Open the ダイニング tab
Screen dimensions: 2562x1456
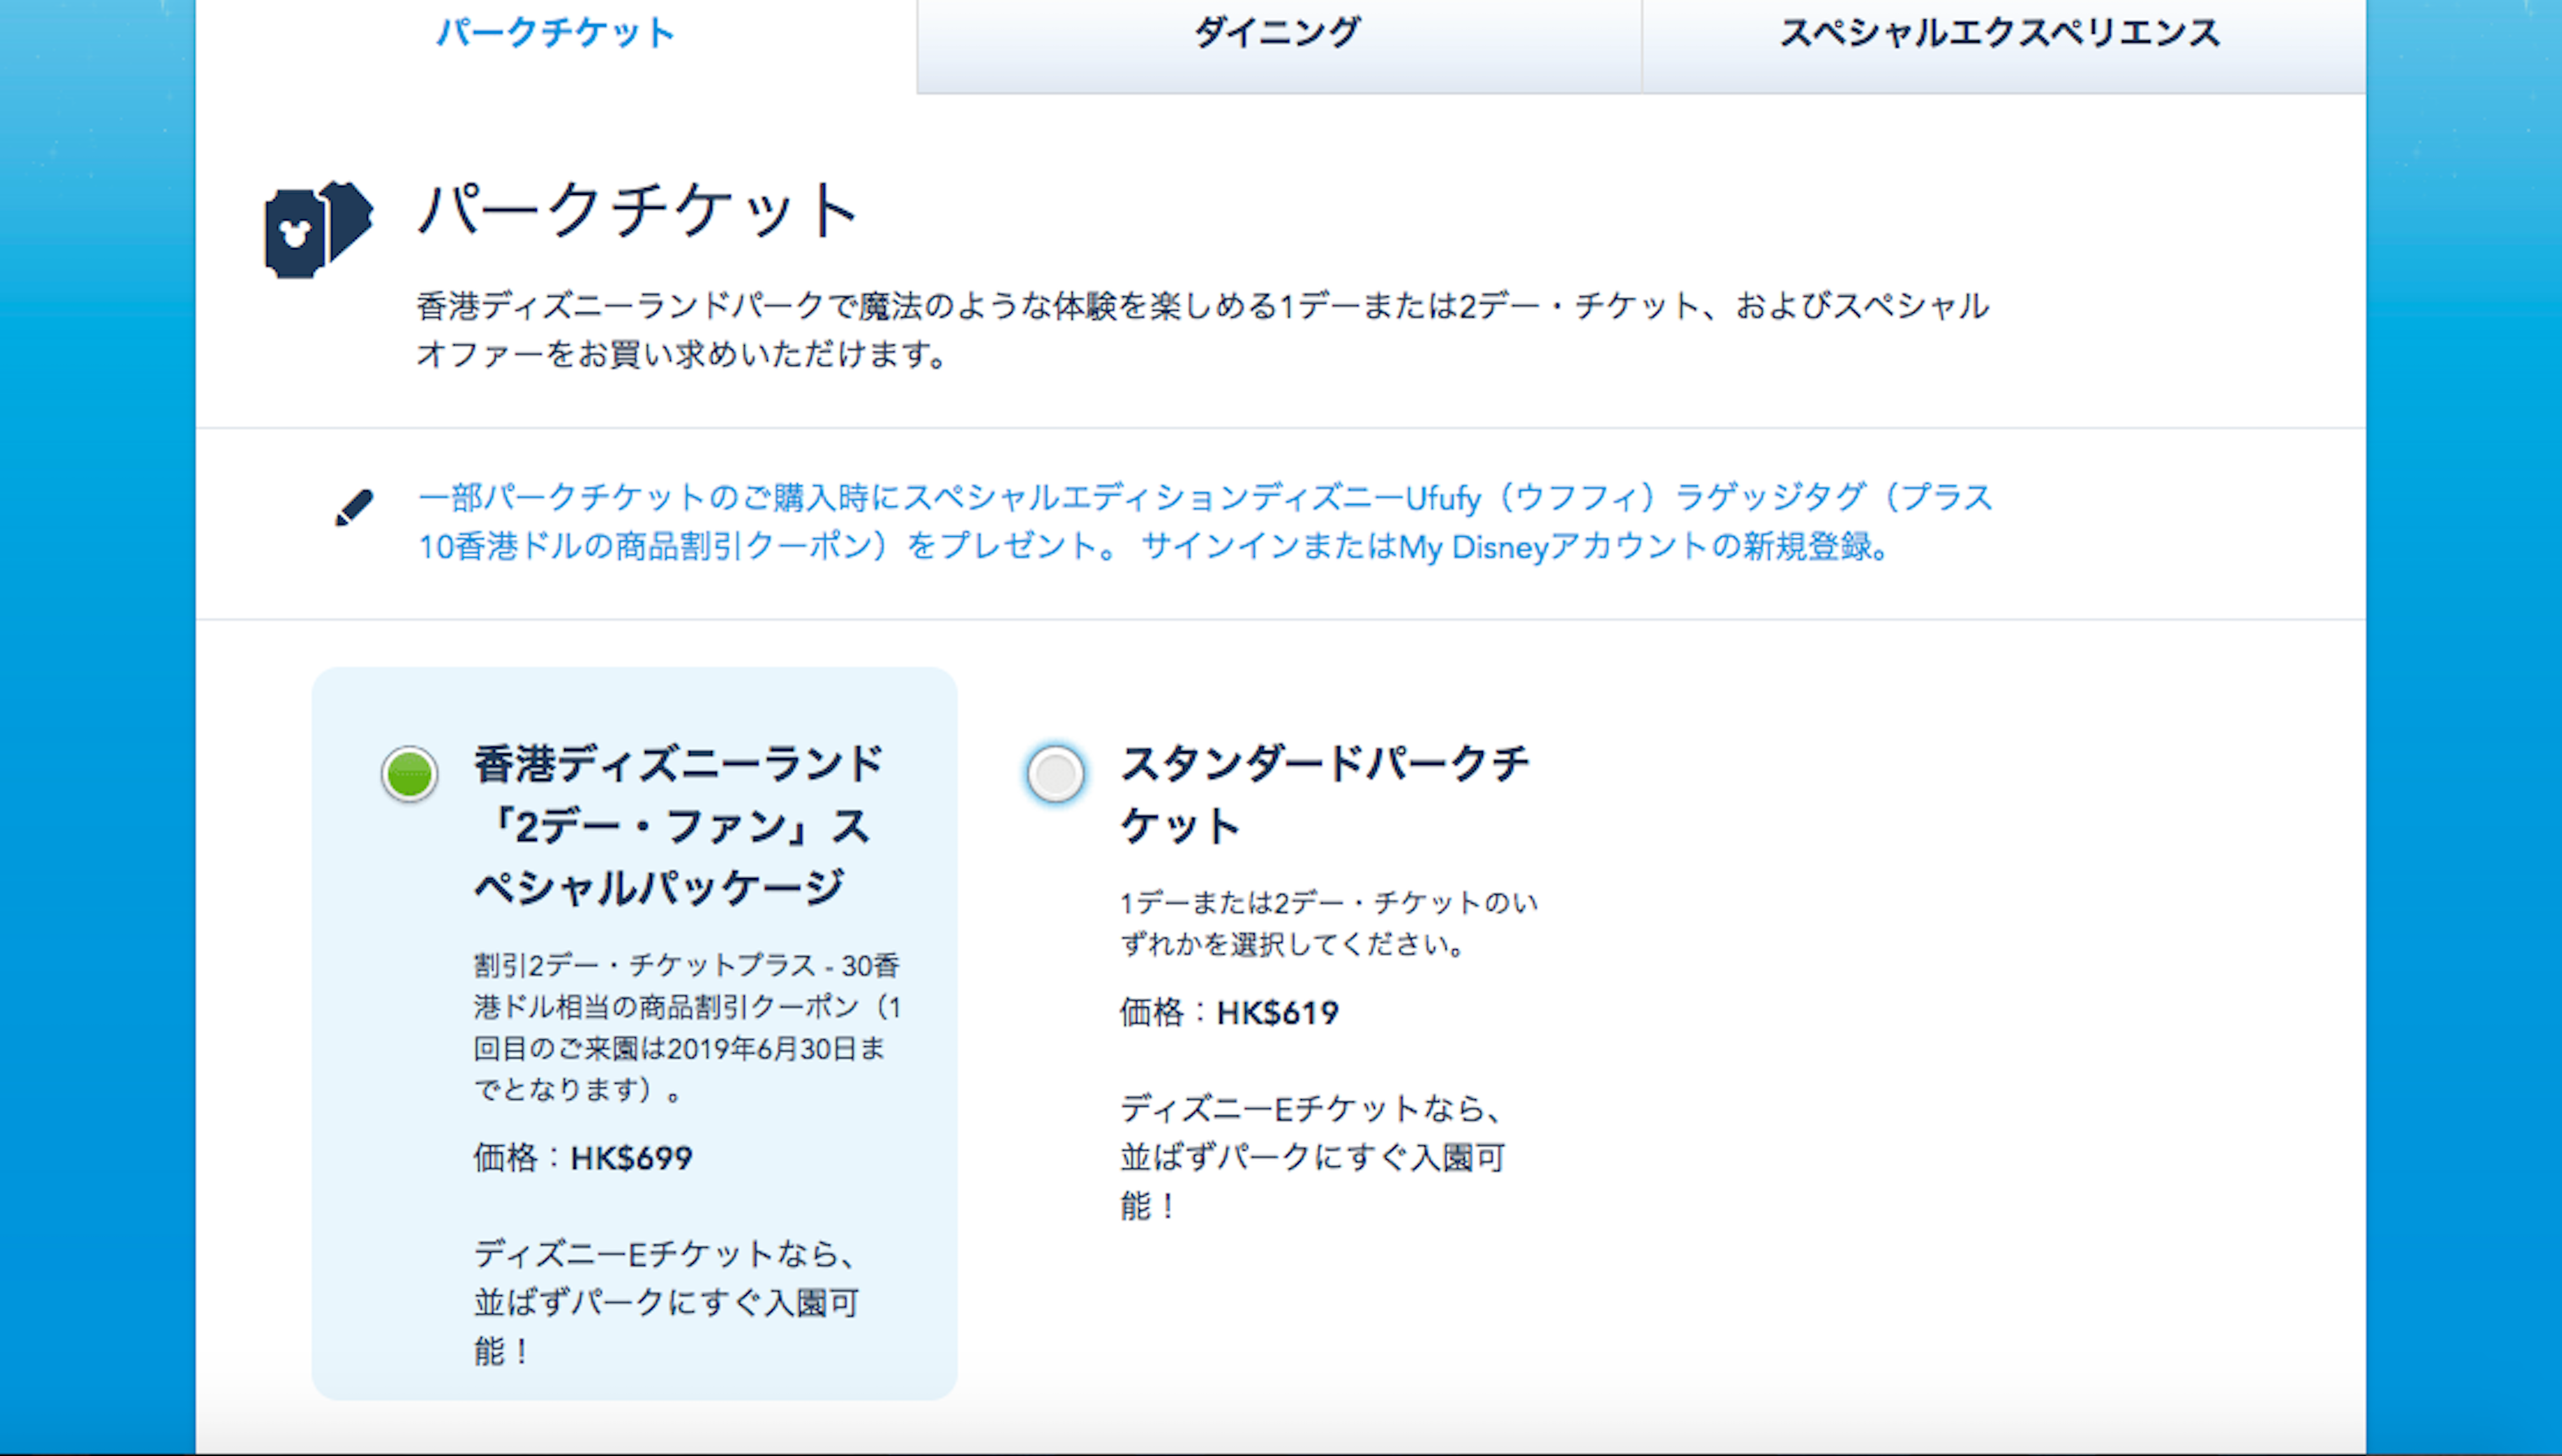(1278, 34)
